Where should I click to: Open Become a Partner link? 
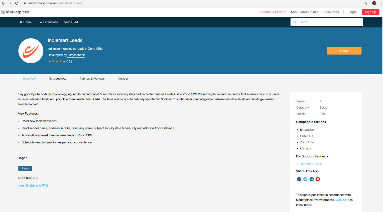[x=273, y=12]
